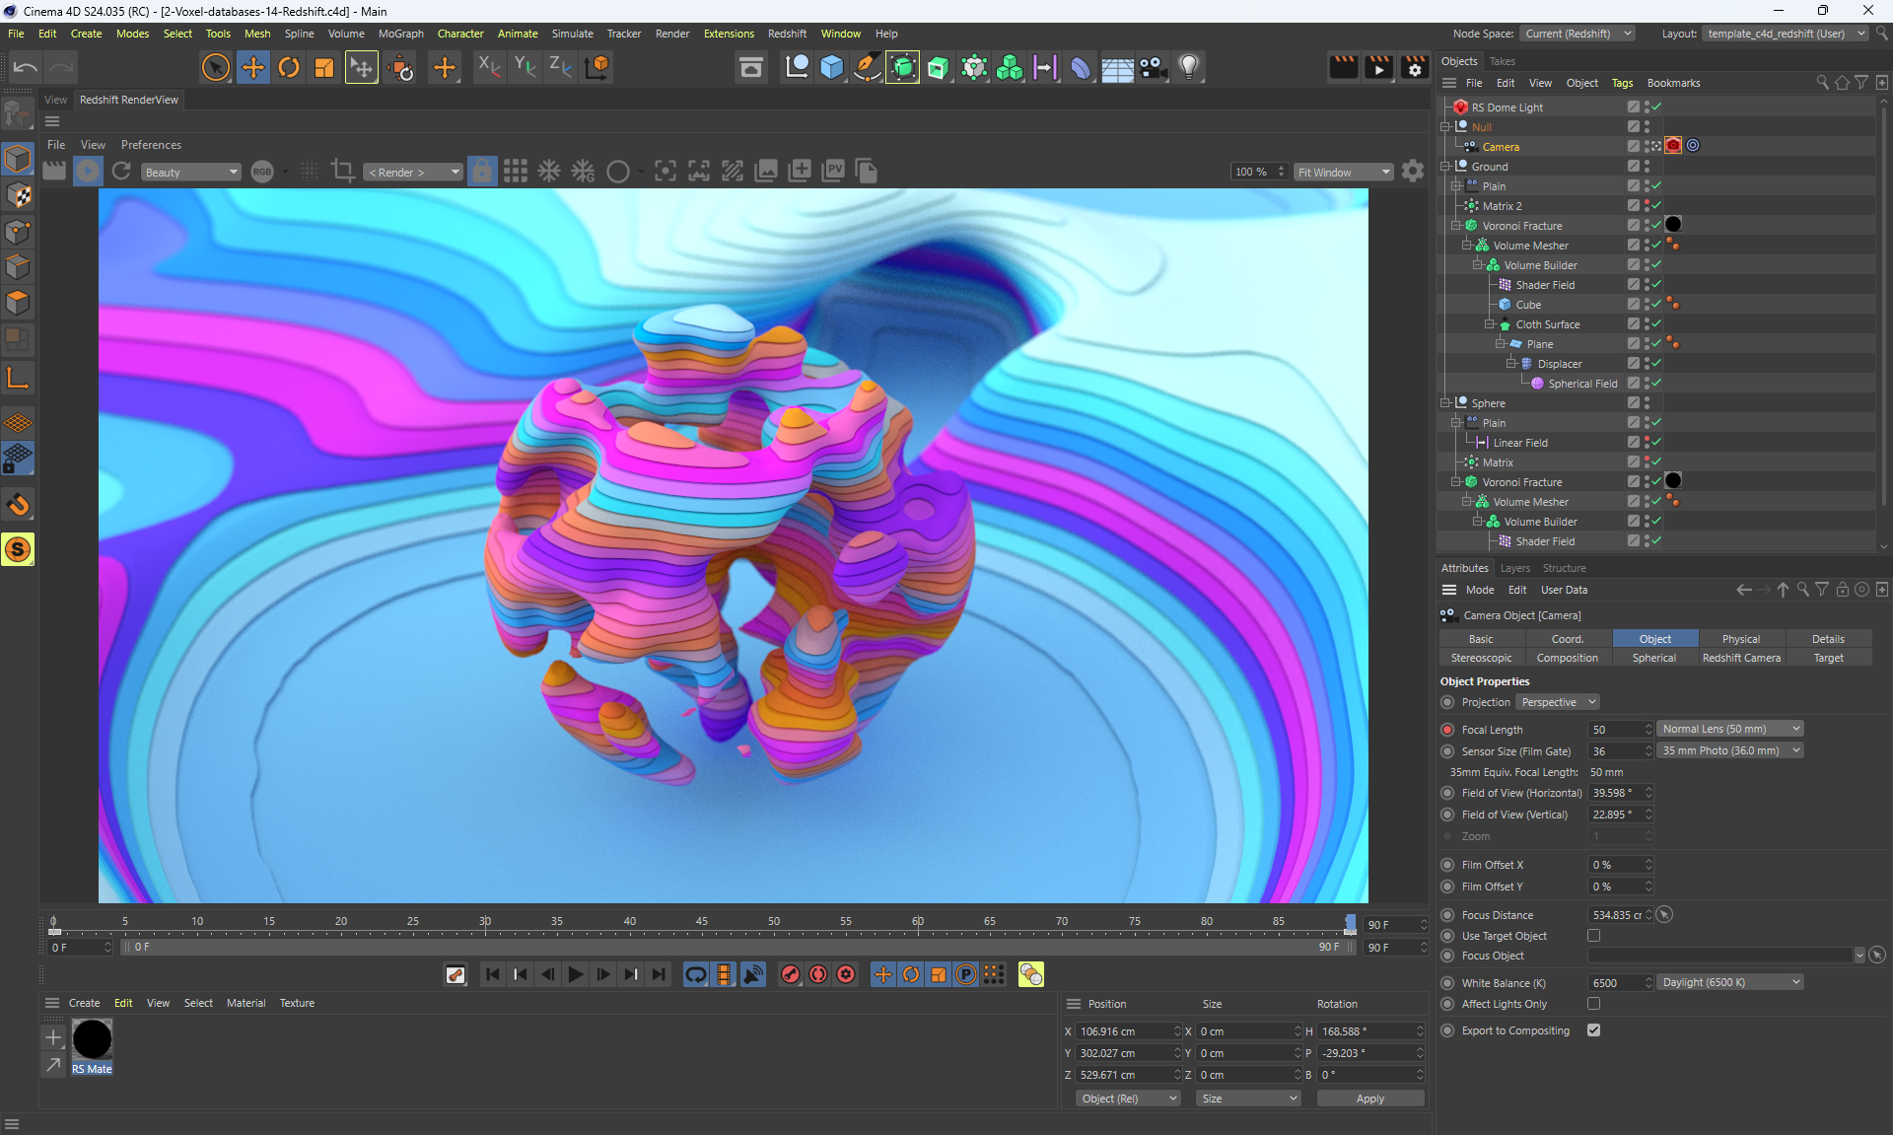This screenshot has height=1135, width=1893.
Task: Toggle the Affect Lights Only checkbox
Action: point(1593,1004)
